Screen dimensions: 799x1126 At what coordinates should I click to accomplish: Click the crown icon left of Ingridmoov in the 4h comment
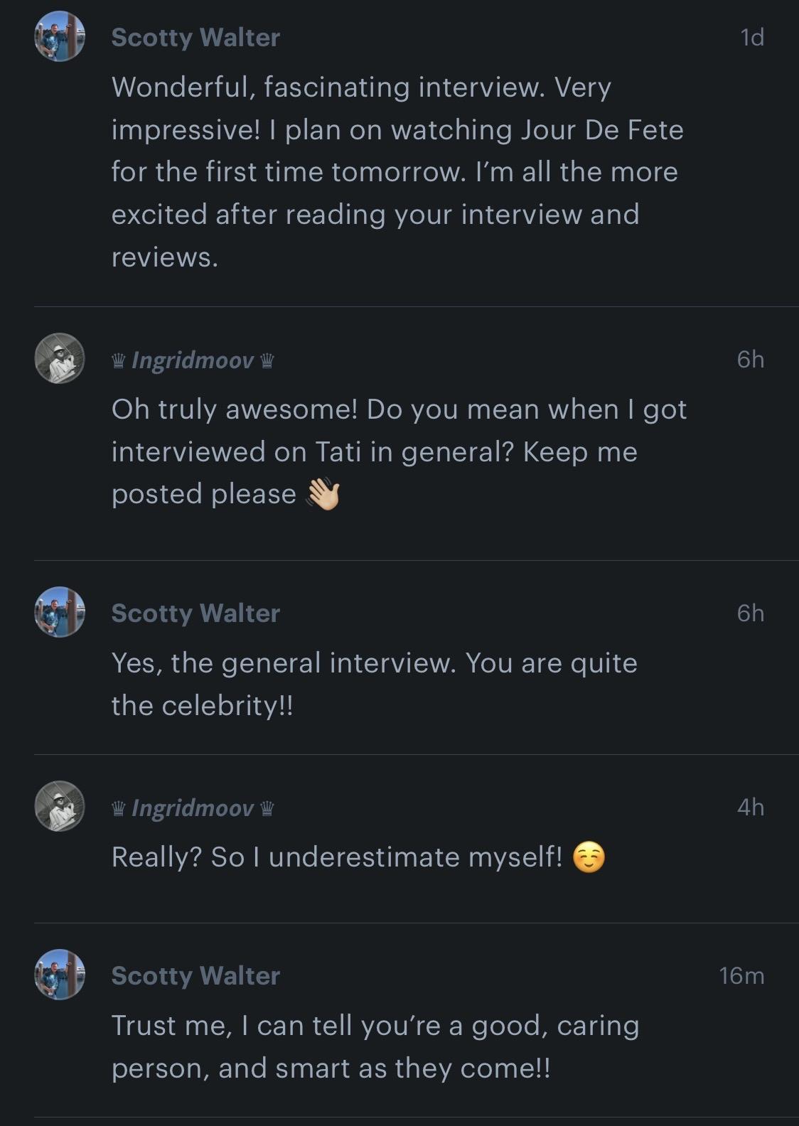[x=119, y=809]
